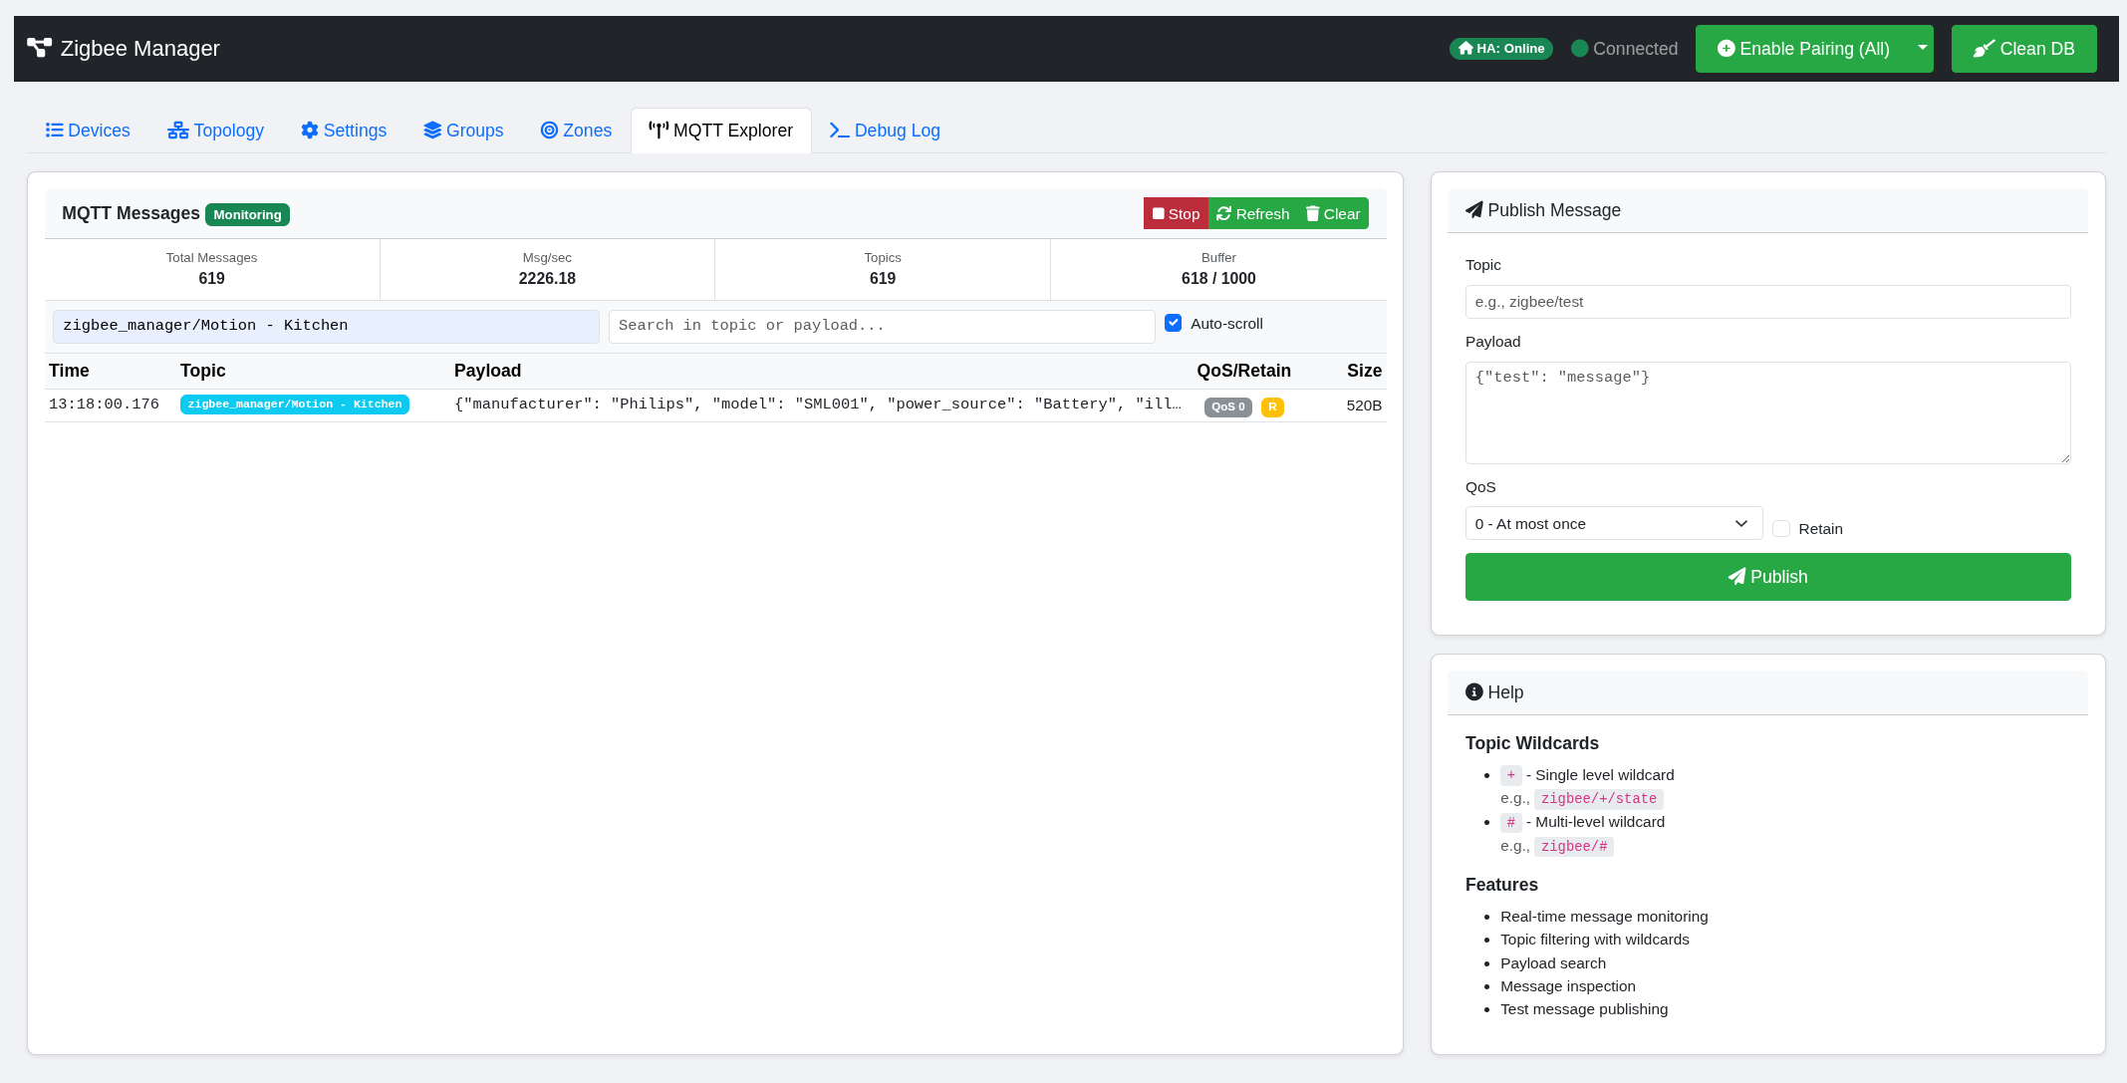The height and width of the screenshot is (1083, 2127).
Task: Click the Size column header
Action: pos(1364,371)
